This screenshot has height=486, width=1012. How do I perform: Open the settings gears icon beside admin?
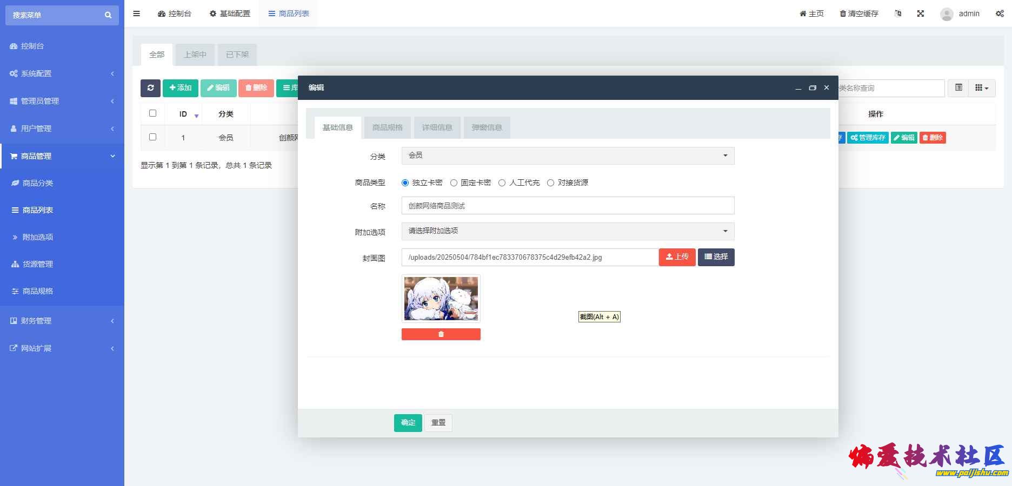coord(1000,13)
